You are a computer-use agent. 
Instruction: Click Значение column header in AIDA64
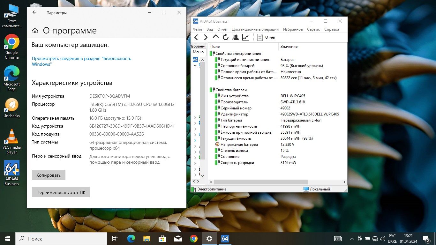(x=312, y=47)
